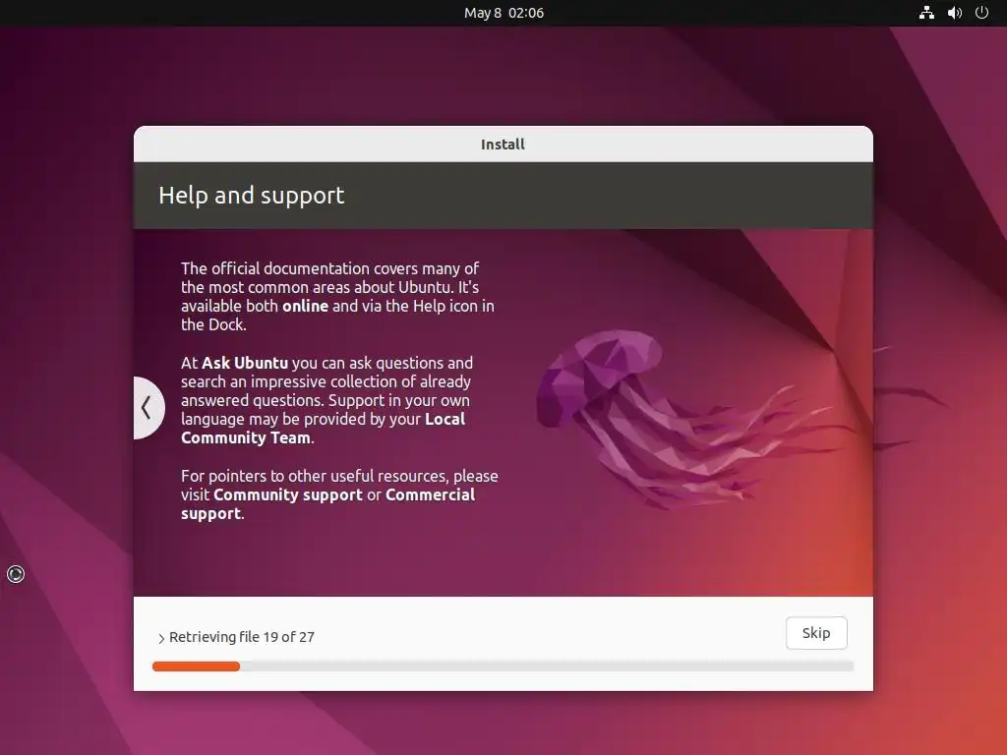Image resolution: width=1007 pixels, height=755 pixels.
Task: Follow the Ask Ubuntu link
Action: 245,363
